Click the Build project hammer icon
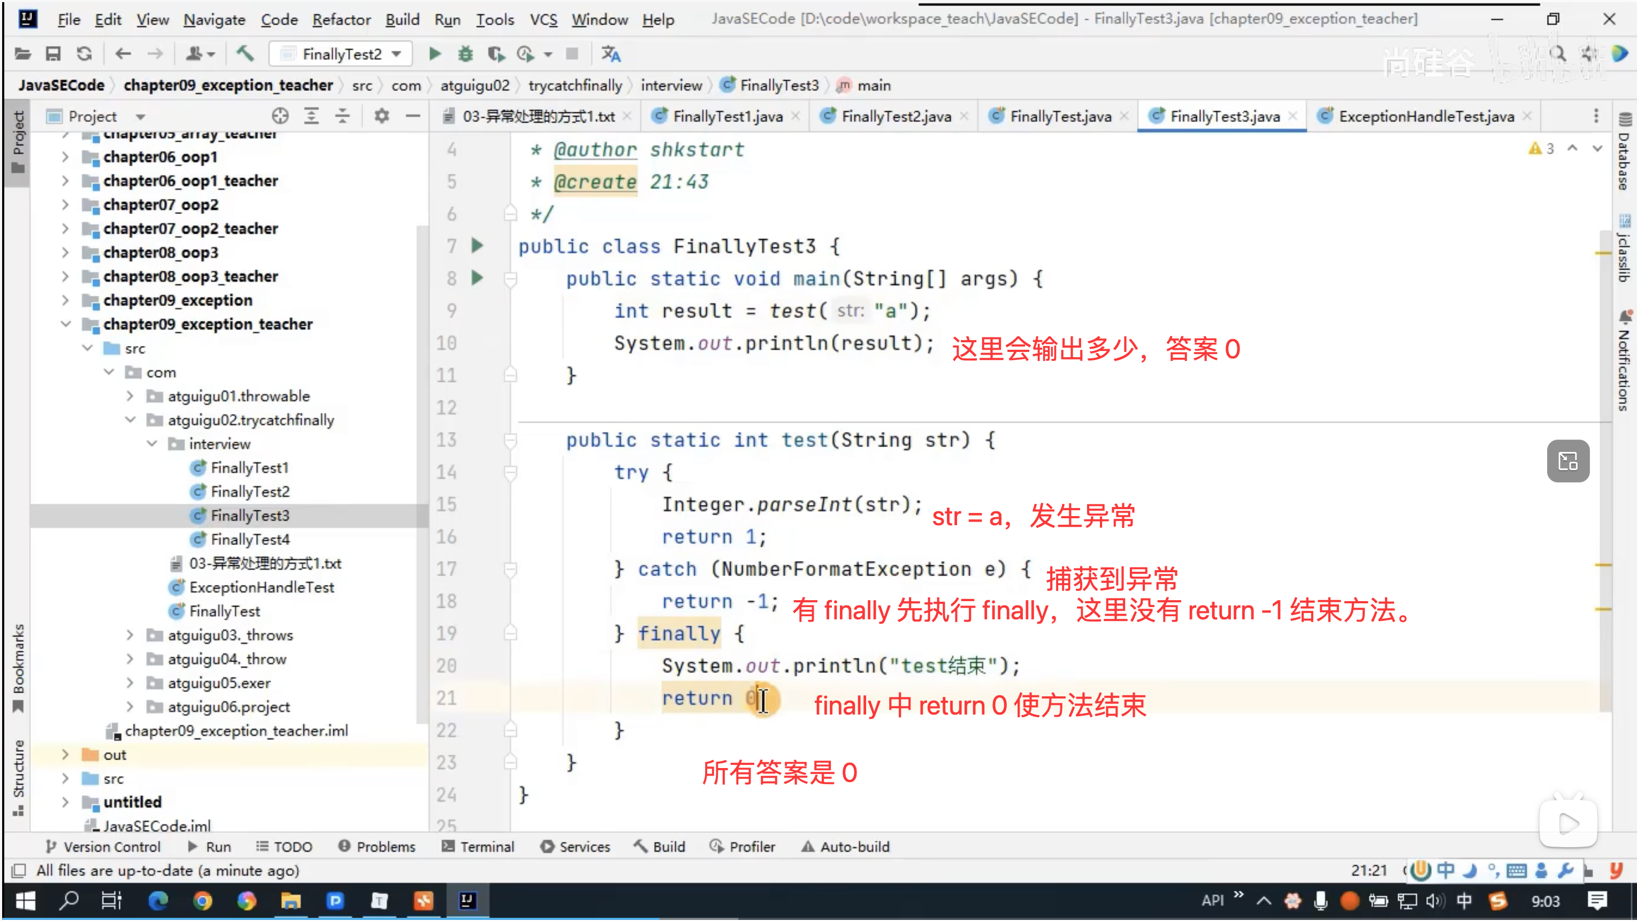This screenshot has height=921, width=1637. 244,54
